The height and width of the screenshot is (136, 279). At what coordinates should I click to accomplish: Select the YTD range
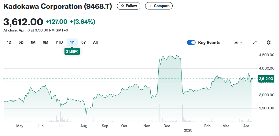(59, 42)
